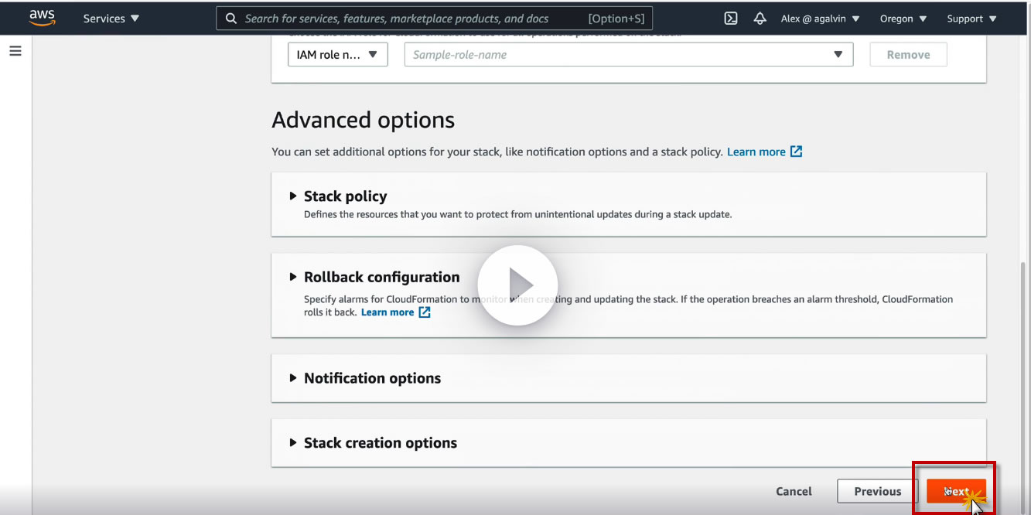Click the search magnifier icon
1031x515 pixels.
click(x=231, y=19)
